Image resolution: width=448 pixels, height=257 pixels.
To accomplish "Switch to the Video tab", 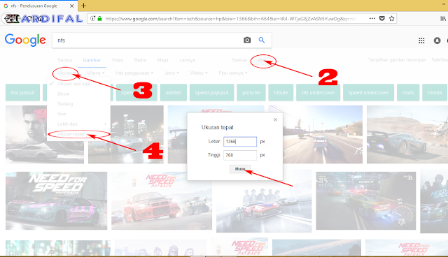I will click(x=118, y=60).
